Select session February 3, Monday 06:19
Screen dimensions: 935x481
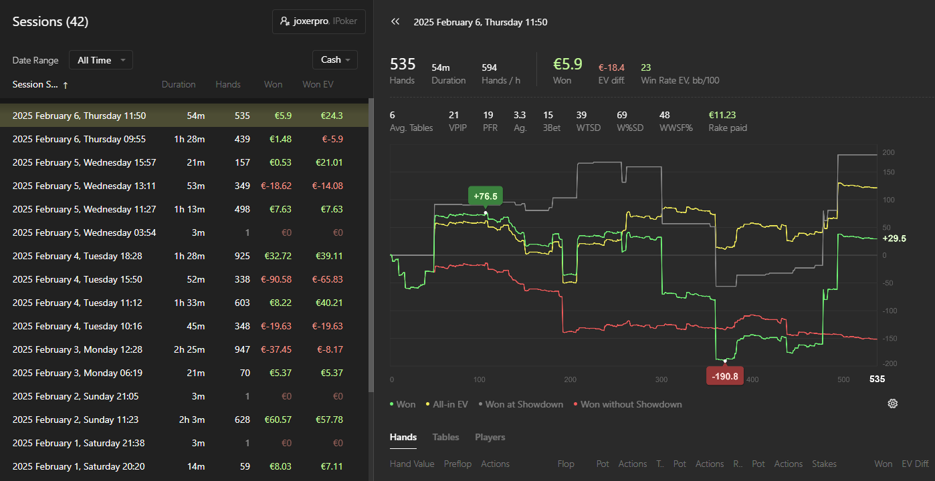click(184, 373)
